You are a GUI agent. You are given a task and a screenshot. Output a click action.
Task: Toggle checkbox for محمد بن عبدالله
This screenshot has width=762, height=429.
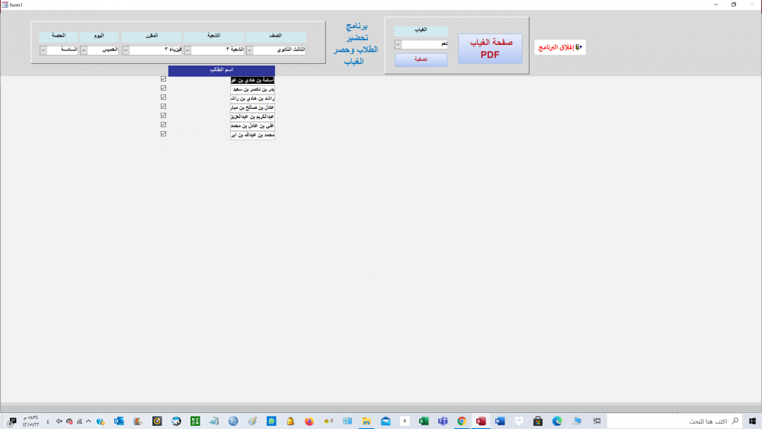tap(163, 133)
